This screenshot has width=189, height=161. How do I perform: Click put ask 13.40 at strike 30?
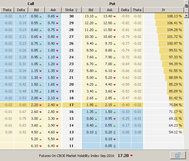click(x=110, y=16)
